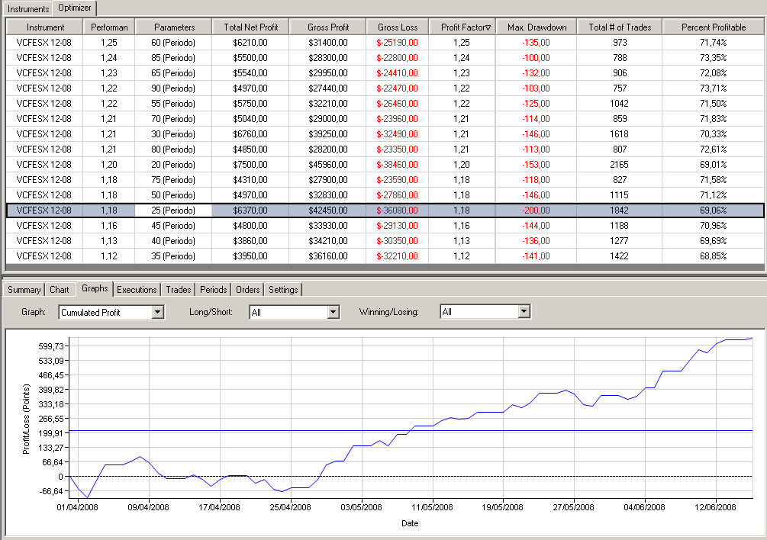Click the Total # of Trades header
The height and width of the screenshot is (540, 767).
[620, 27]
